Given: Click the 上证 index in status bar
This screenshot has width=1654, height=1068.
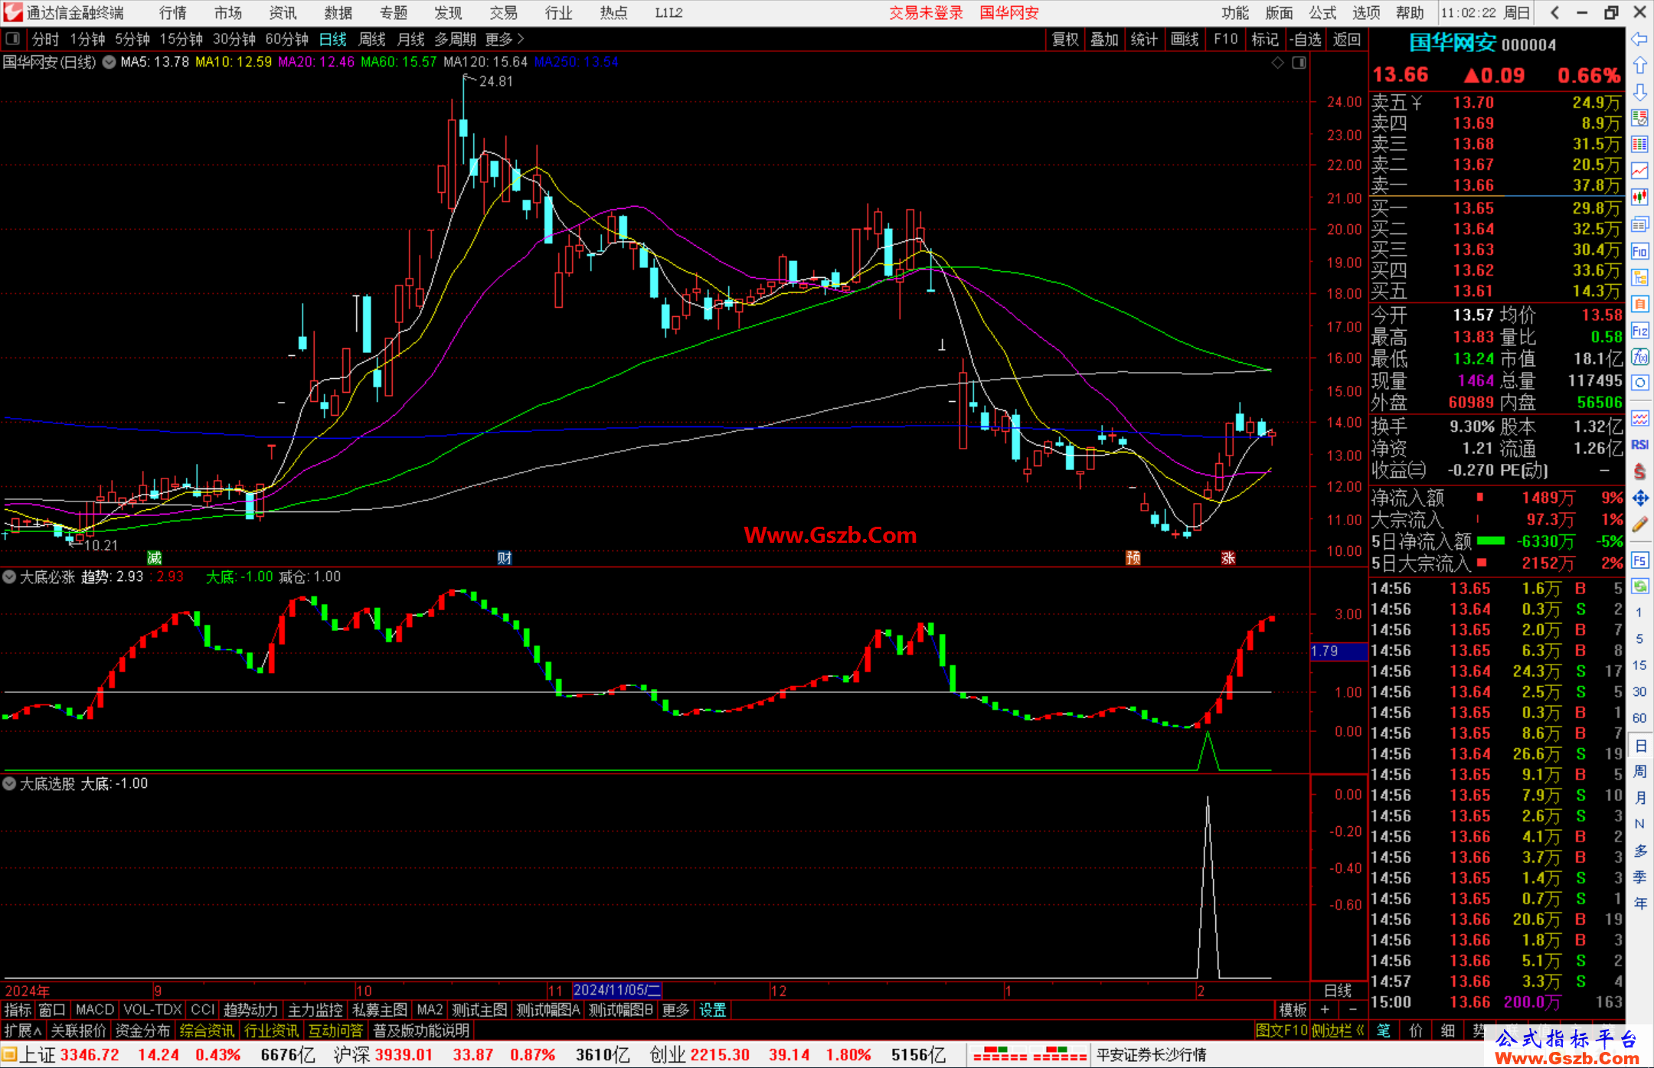Looking at the screenshot, I should click(38, 1054).
